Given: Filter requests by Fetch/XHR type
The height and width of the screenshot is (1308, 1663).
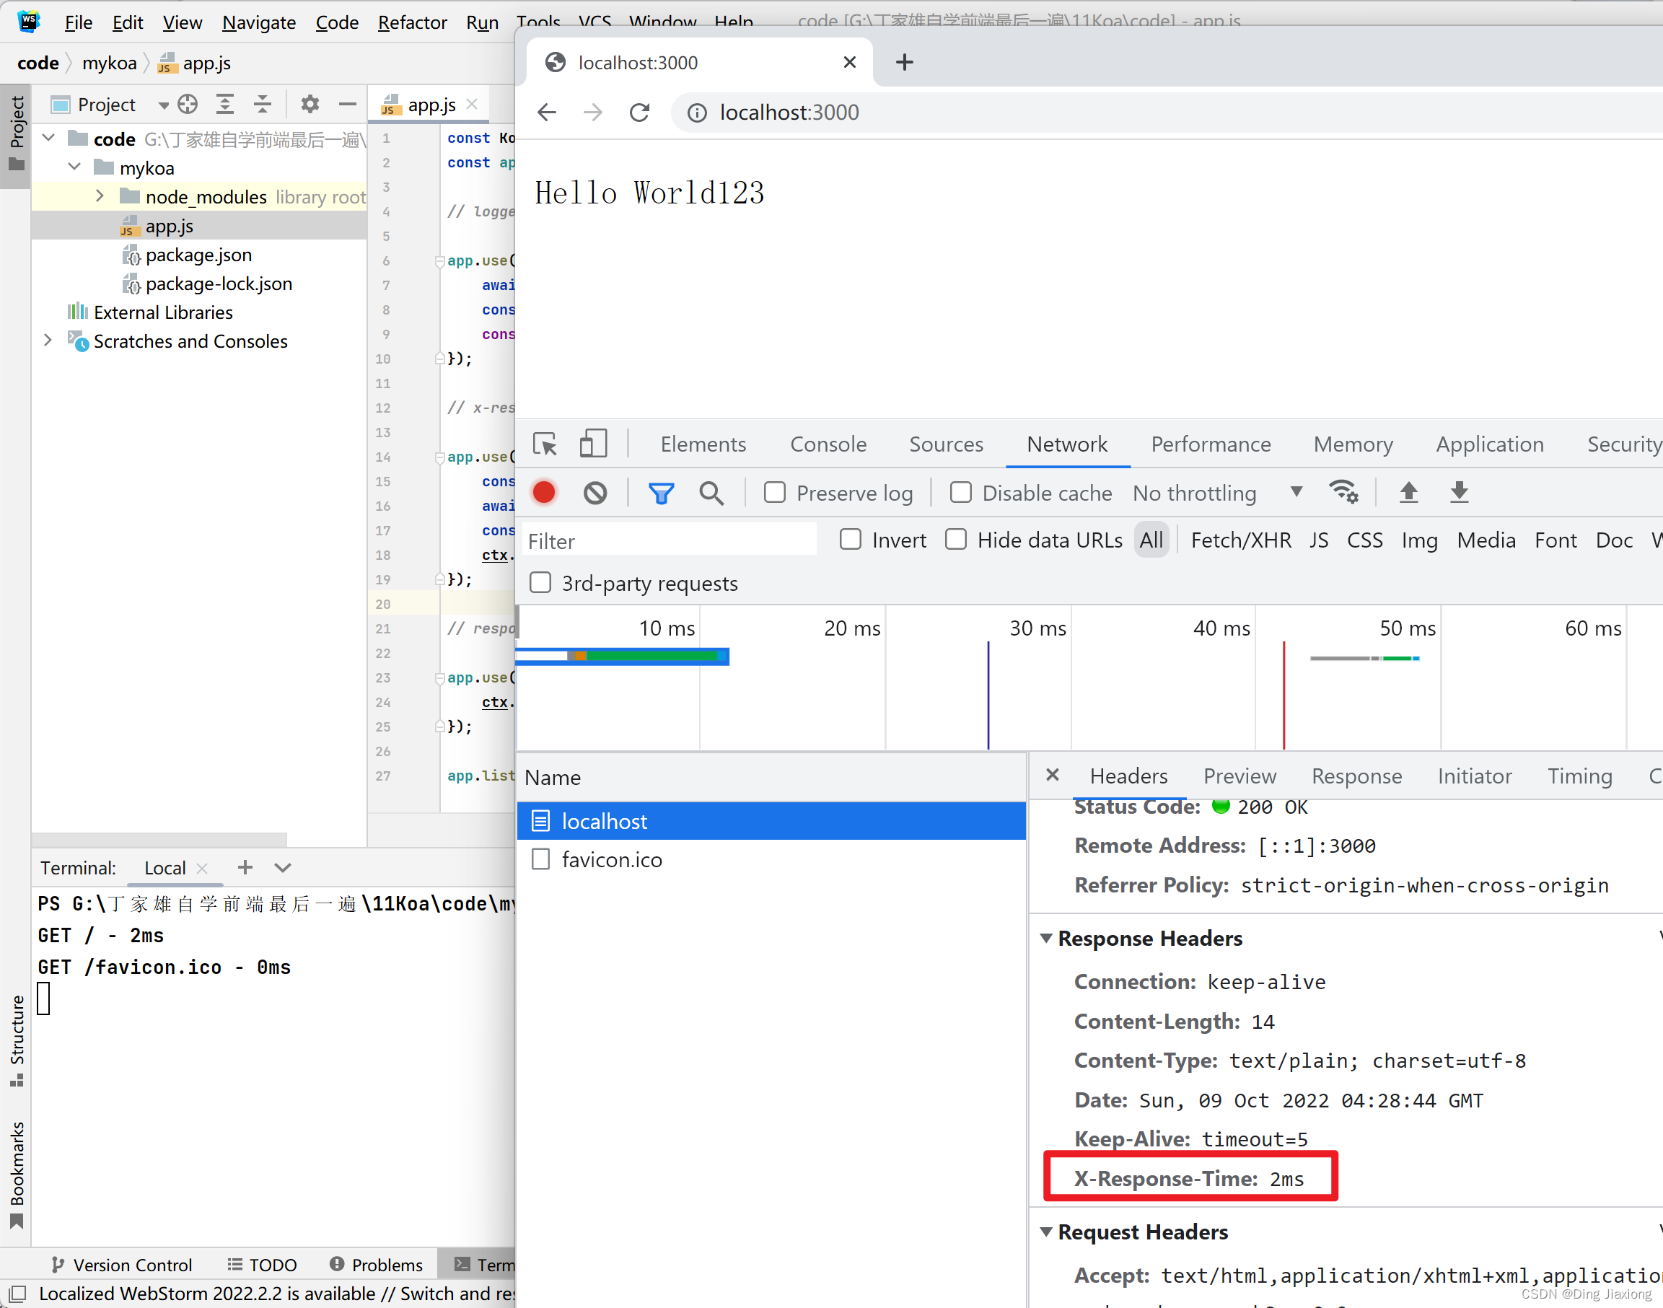Looking at the screenshot, I should (x=1240, y=540).
